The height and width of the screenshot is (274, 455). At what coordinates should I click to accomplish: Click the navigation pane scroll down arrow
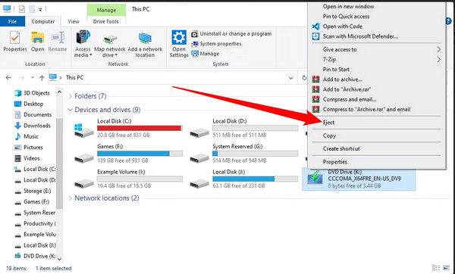click(59, 259)
